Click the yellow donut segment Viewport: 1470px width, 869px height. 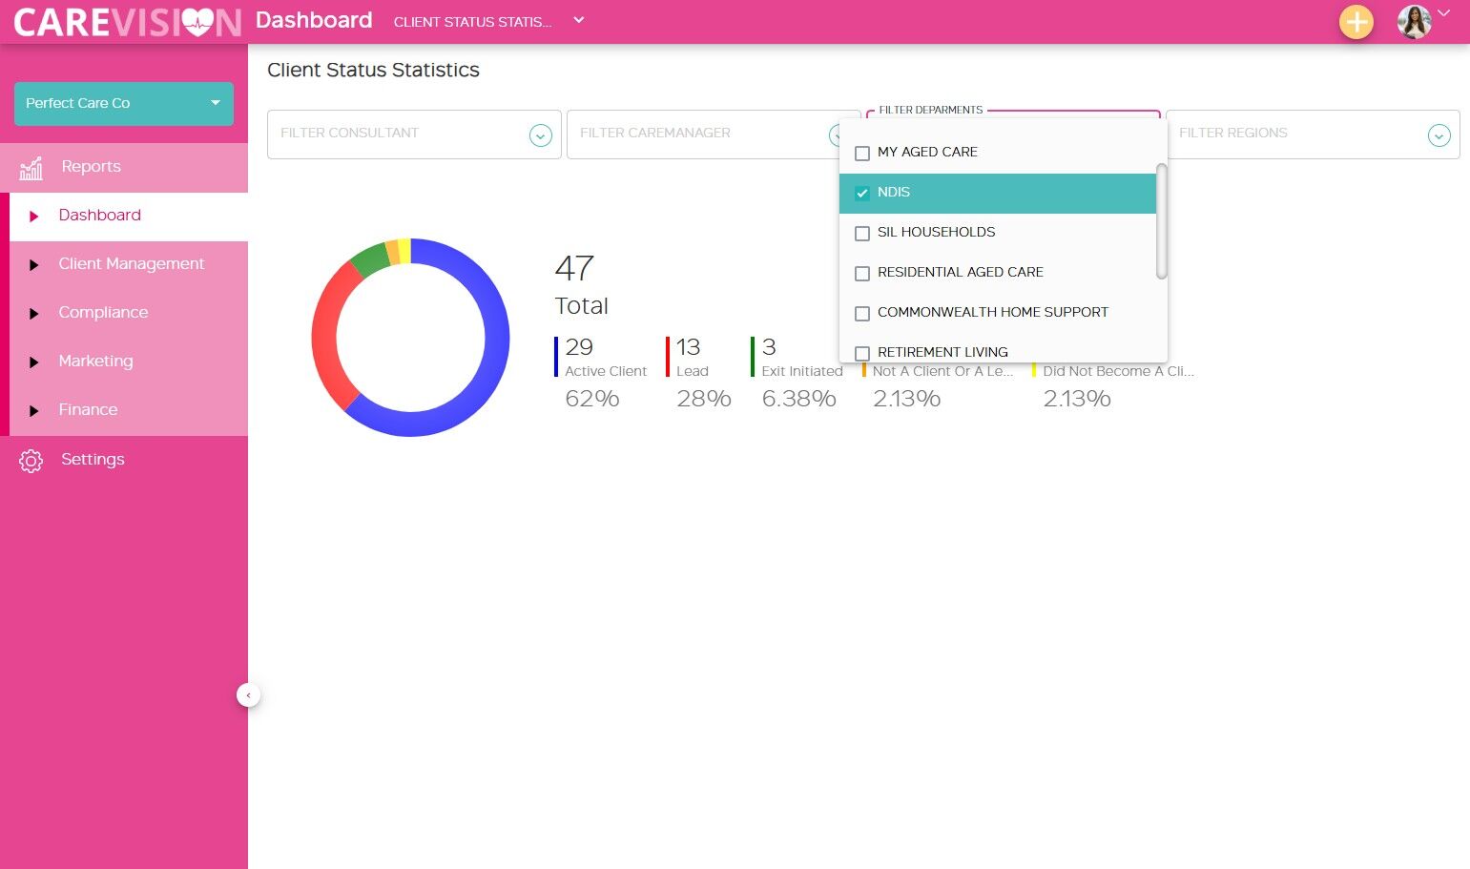404,250
